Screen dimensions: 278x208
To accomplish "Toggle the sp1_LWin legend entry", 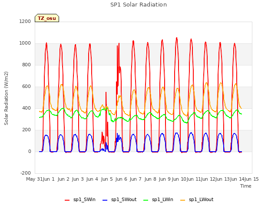I will click(x=158, y=200).
